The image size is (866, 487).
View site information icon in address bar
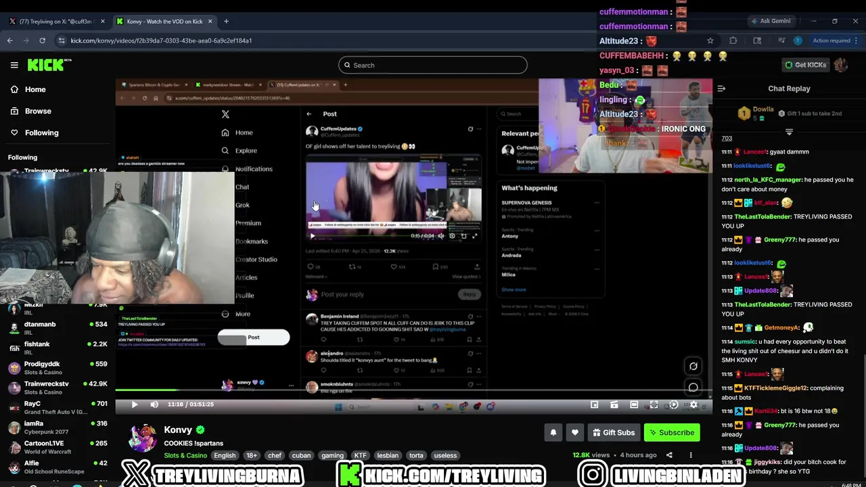pyautogui.click(x=62, y=41)
